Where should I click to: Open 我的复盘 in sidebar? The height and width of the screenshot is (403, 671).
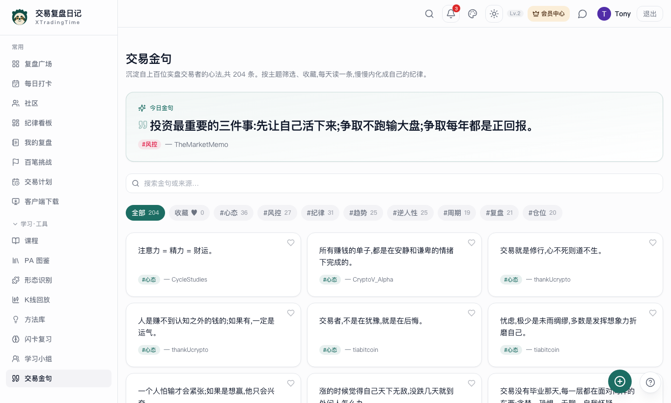(x=58, y=143)
